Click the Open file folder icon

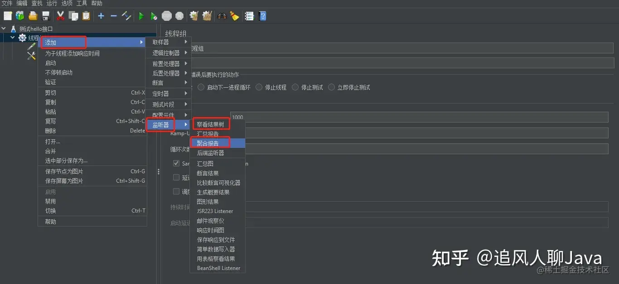(33, 16)
